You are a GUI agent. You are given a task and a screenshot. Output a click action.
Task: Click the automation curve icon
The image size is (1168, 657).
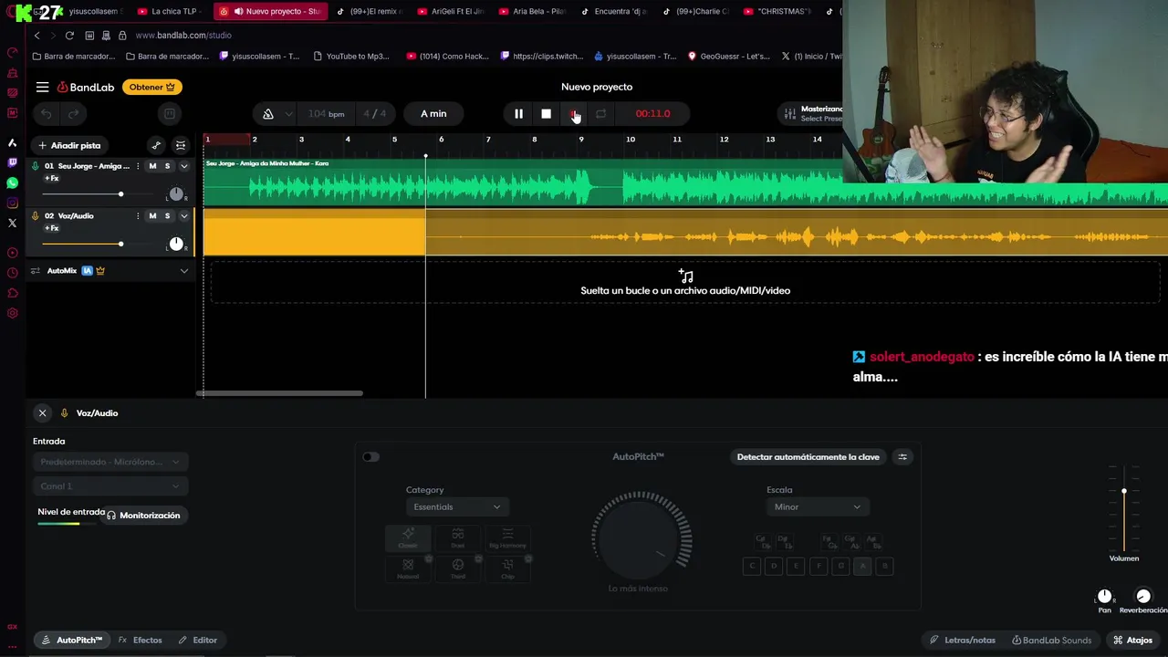(x=156, y=145)
